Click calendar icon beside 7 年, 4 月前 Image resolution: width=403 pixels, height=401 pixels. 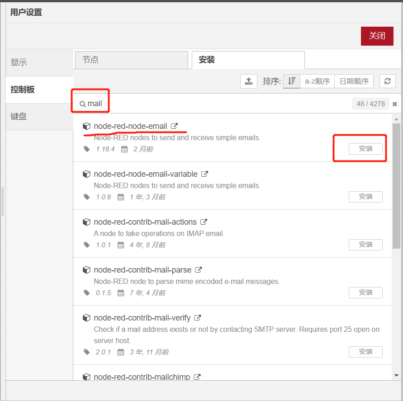(x=121, y=293)
